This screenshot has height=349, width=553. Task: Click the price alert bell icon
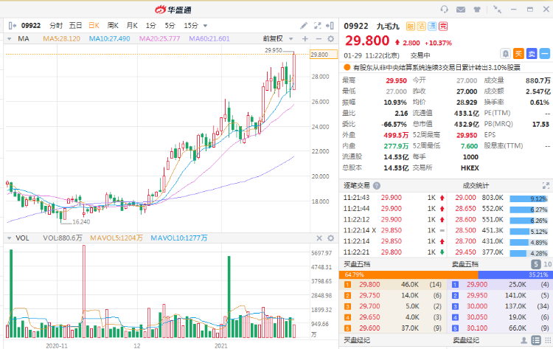tap(505, 53)
